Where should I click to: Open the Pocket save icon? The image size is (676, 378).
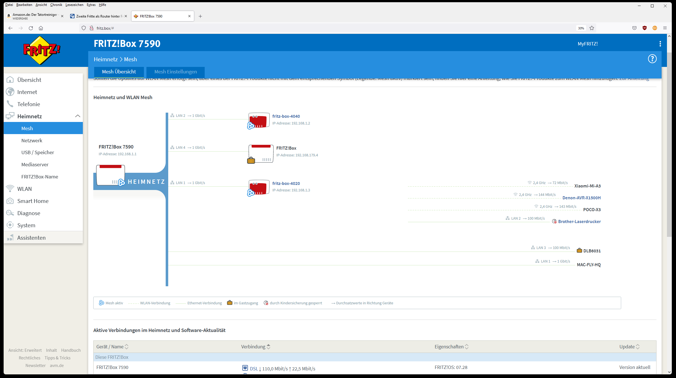pyautogui.click(x=634, y=28)
